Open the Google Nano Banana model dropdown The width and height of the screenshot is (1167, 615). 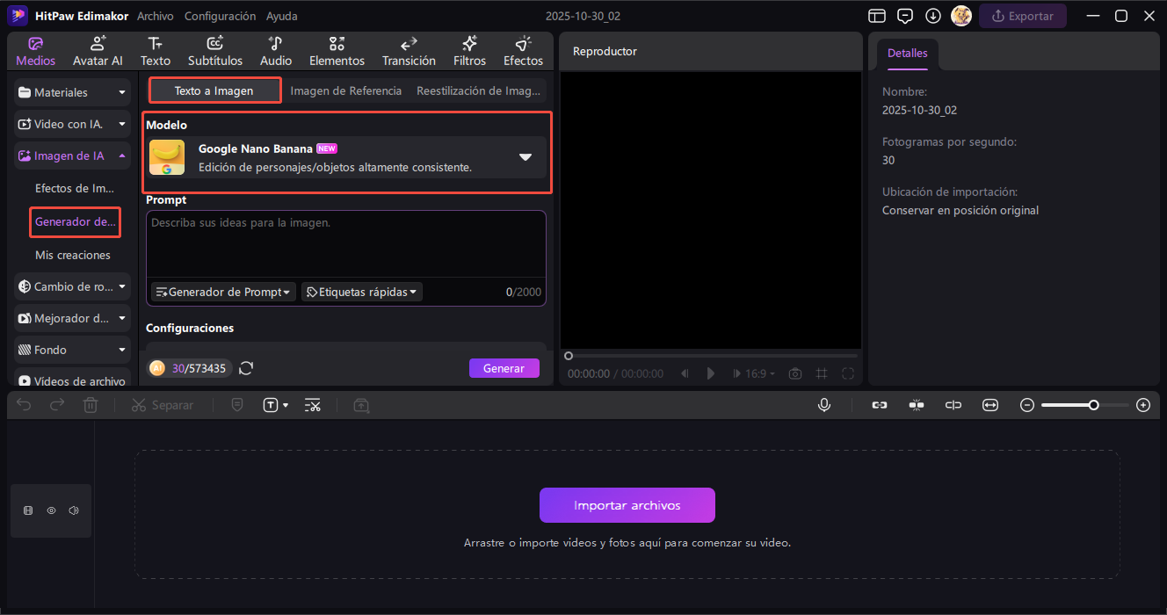[525, 157]
